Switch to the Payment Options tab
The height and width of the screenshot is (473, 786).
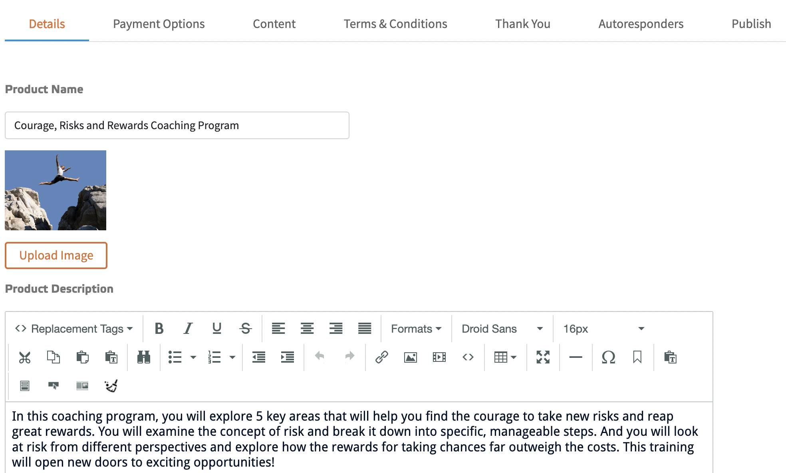coord(159,24)
